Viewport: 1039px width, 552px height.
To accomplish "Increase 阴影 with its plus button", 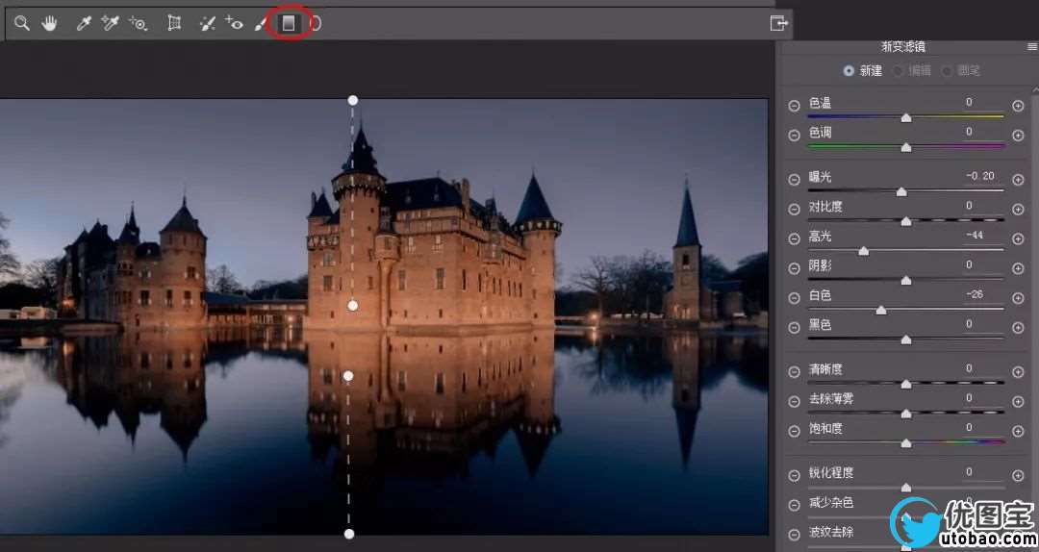I will [x=1019, y=268].
